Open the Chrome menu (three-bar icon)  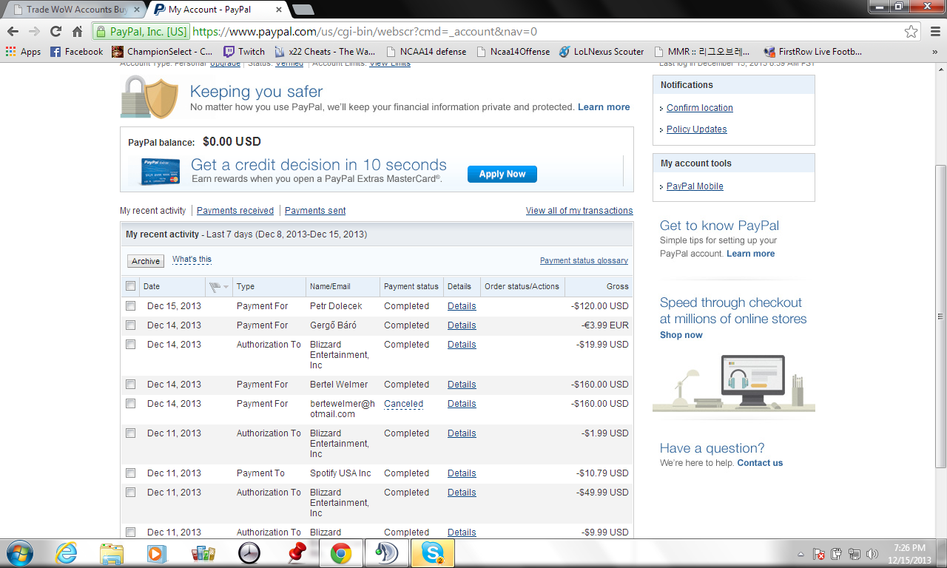(x=934, y=32)
